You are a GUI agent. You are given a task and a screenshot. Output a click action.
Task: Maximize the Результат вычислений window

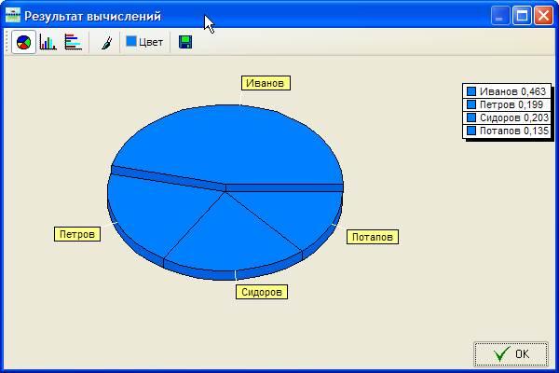click(522, 16)
